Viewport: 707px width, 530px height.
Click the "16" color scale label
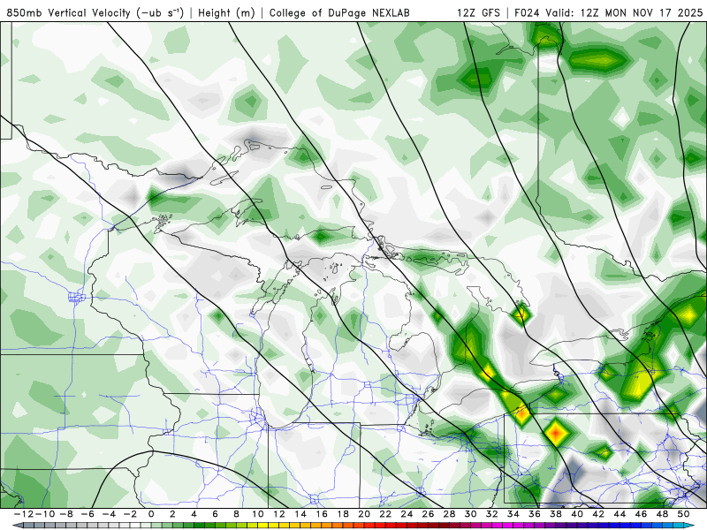322,514
